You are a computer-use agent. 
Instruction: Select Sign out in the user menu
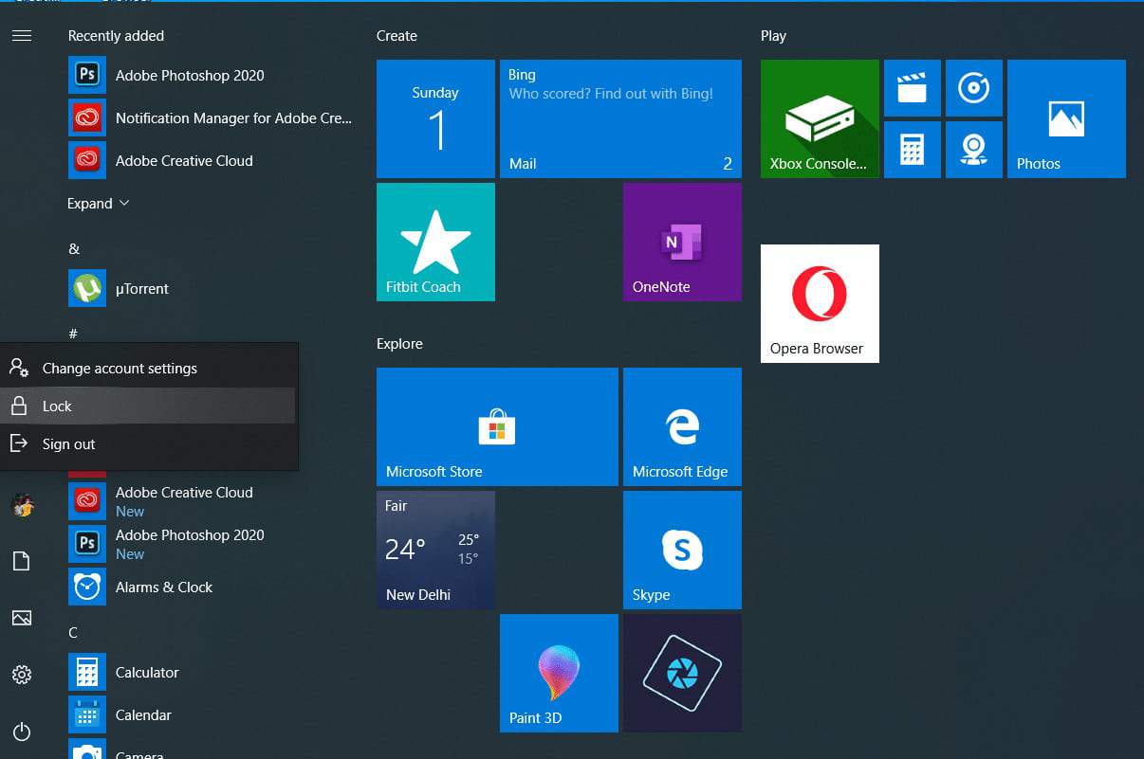pyautogui.click(x=149, y=443)
